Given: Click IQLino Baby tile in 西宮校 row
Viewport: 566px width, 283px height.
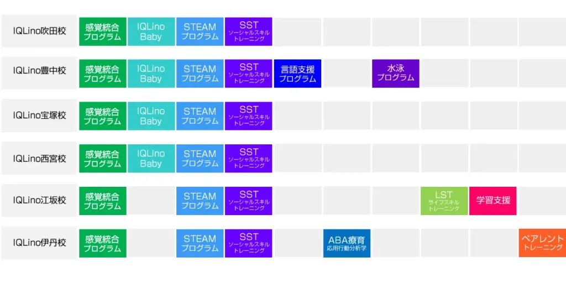Looking at the screenshot, I should click(x=151, y=158).
